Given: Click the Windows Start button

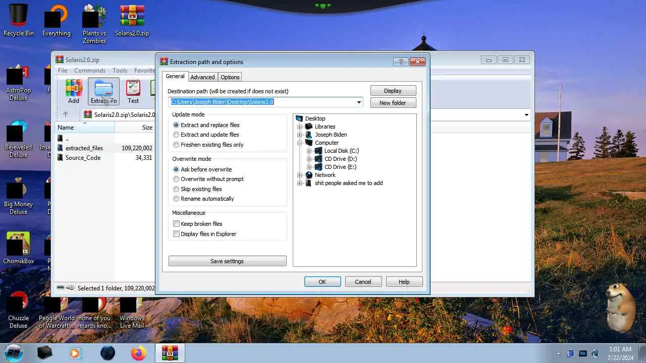Looking at the screenshot, I should click(x=14, y=352).
